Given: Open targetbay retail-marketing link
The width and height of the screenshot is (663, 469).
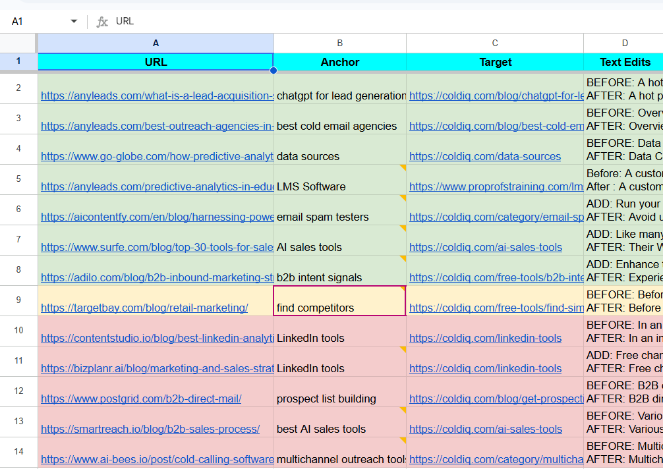Looking at the screenshot, I should click(144, 308).
